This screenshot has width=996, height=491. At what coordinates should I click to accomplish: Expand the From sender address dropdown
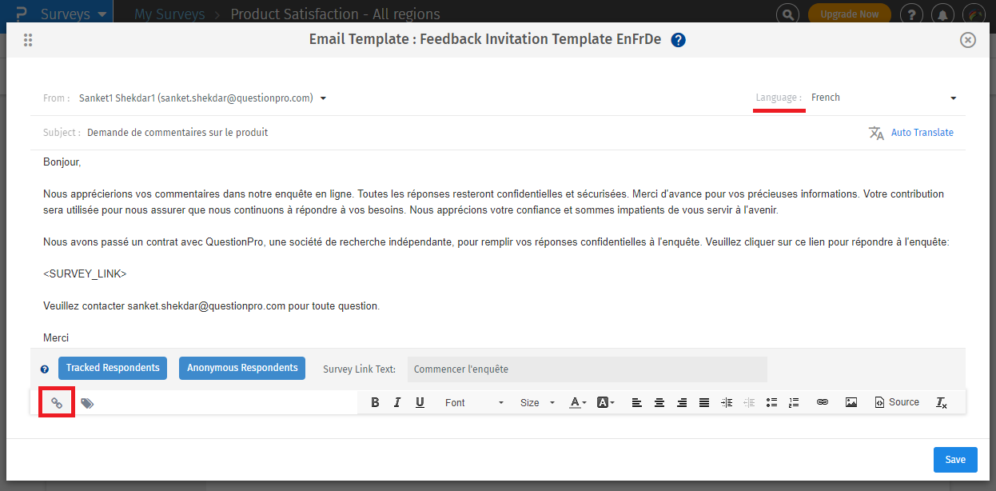[323, 98]
